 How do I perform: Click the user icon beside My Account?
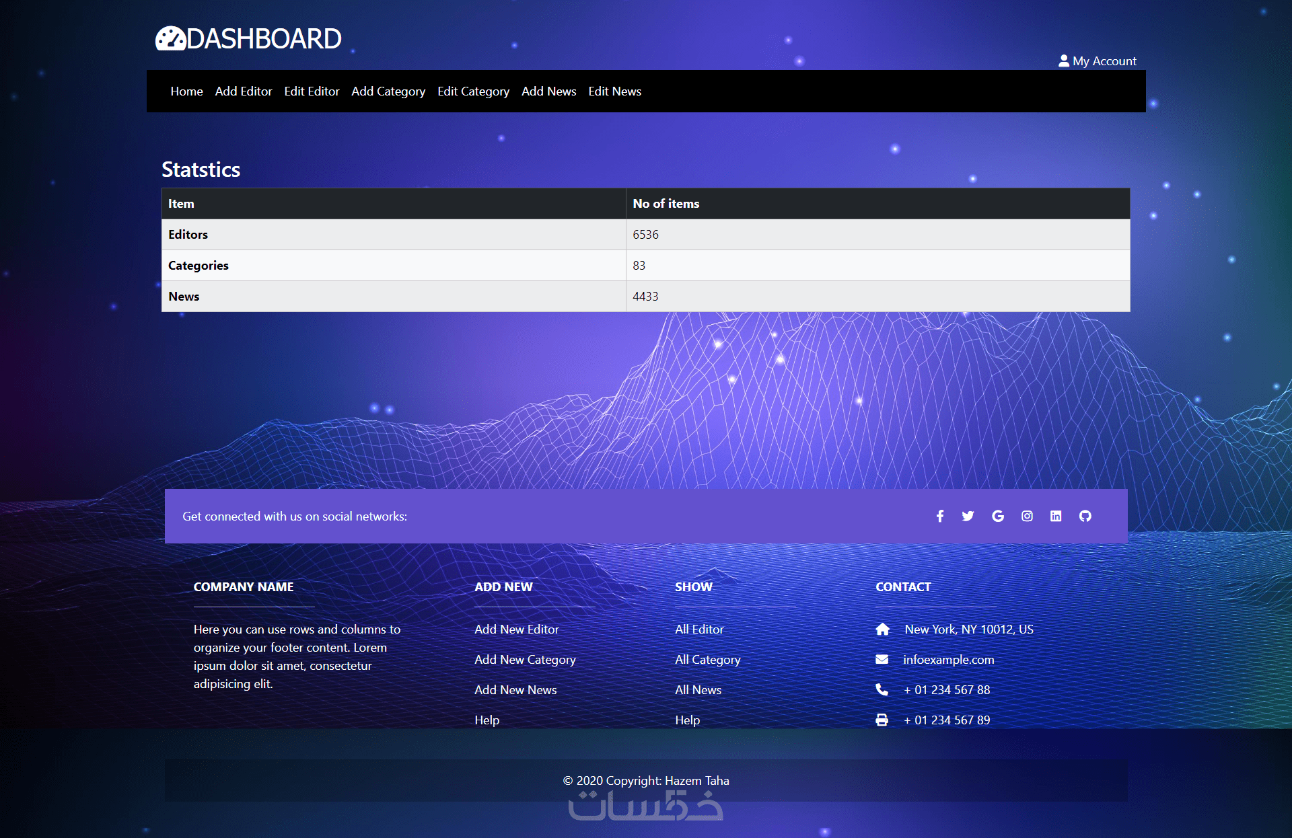pos(1064,61)
